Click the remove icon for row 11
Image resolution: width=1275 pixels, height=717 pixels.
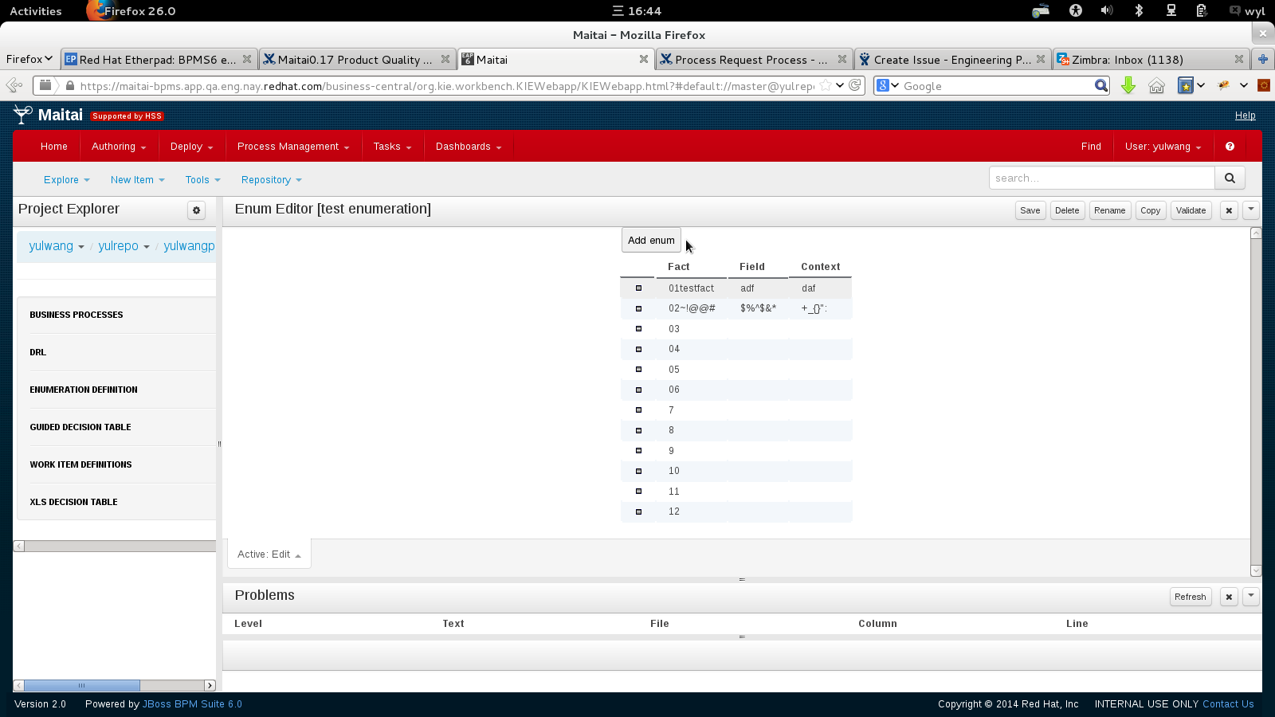638,492
